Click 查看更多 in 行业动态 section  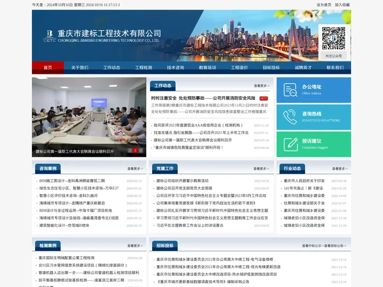click(340, 168)
